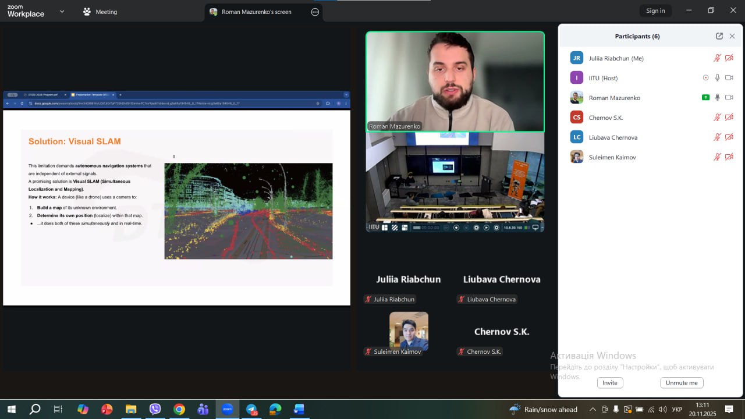This screenshot has height=419, width=745.
Task: Click Juliia Riabchun's camera-off icon in list
Action: [x=729, y=58]
